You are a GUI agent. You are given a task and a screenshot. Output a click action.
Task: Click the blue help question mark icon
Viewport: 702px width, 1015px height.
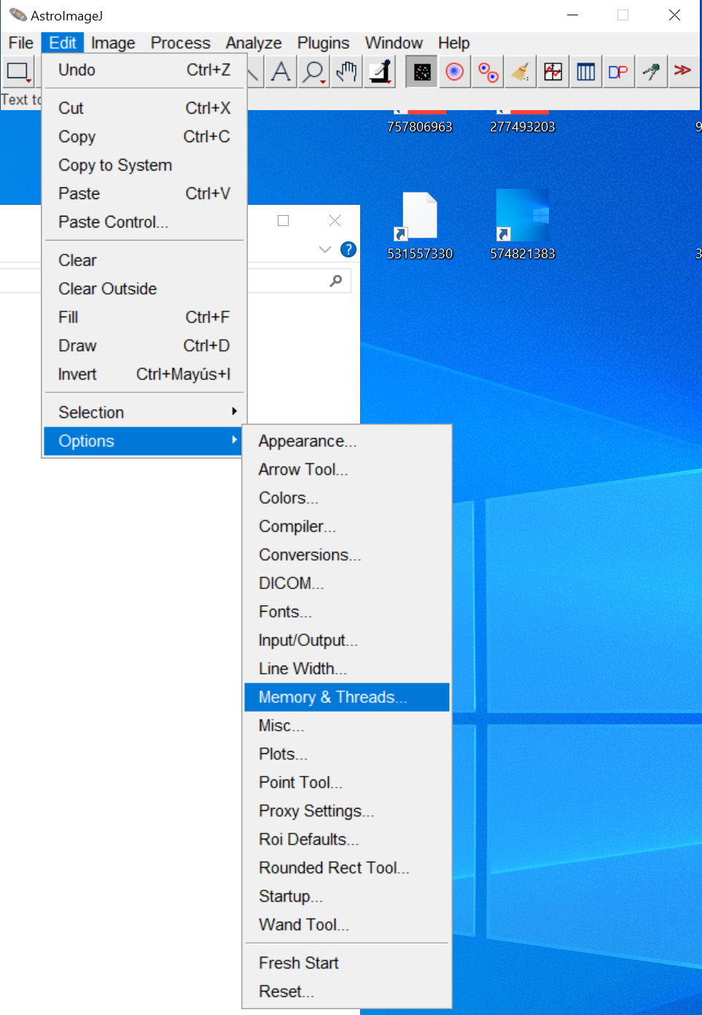[x=348, y=249]
